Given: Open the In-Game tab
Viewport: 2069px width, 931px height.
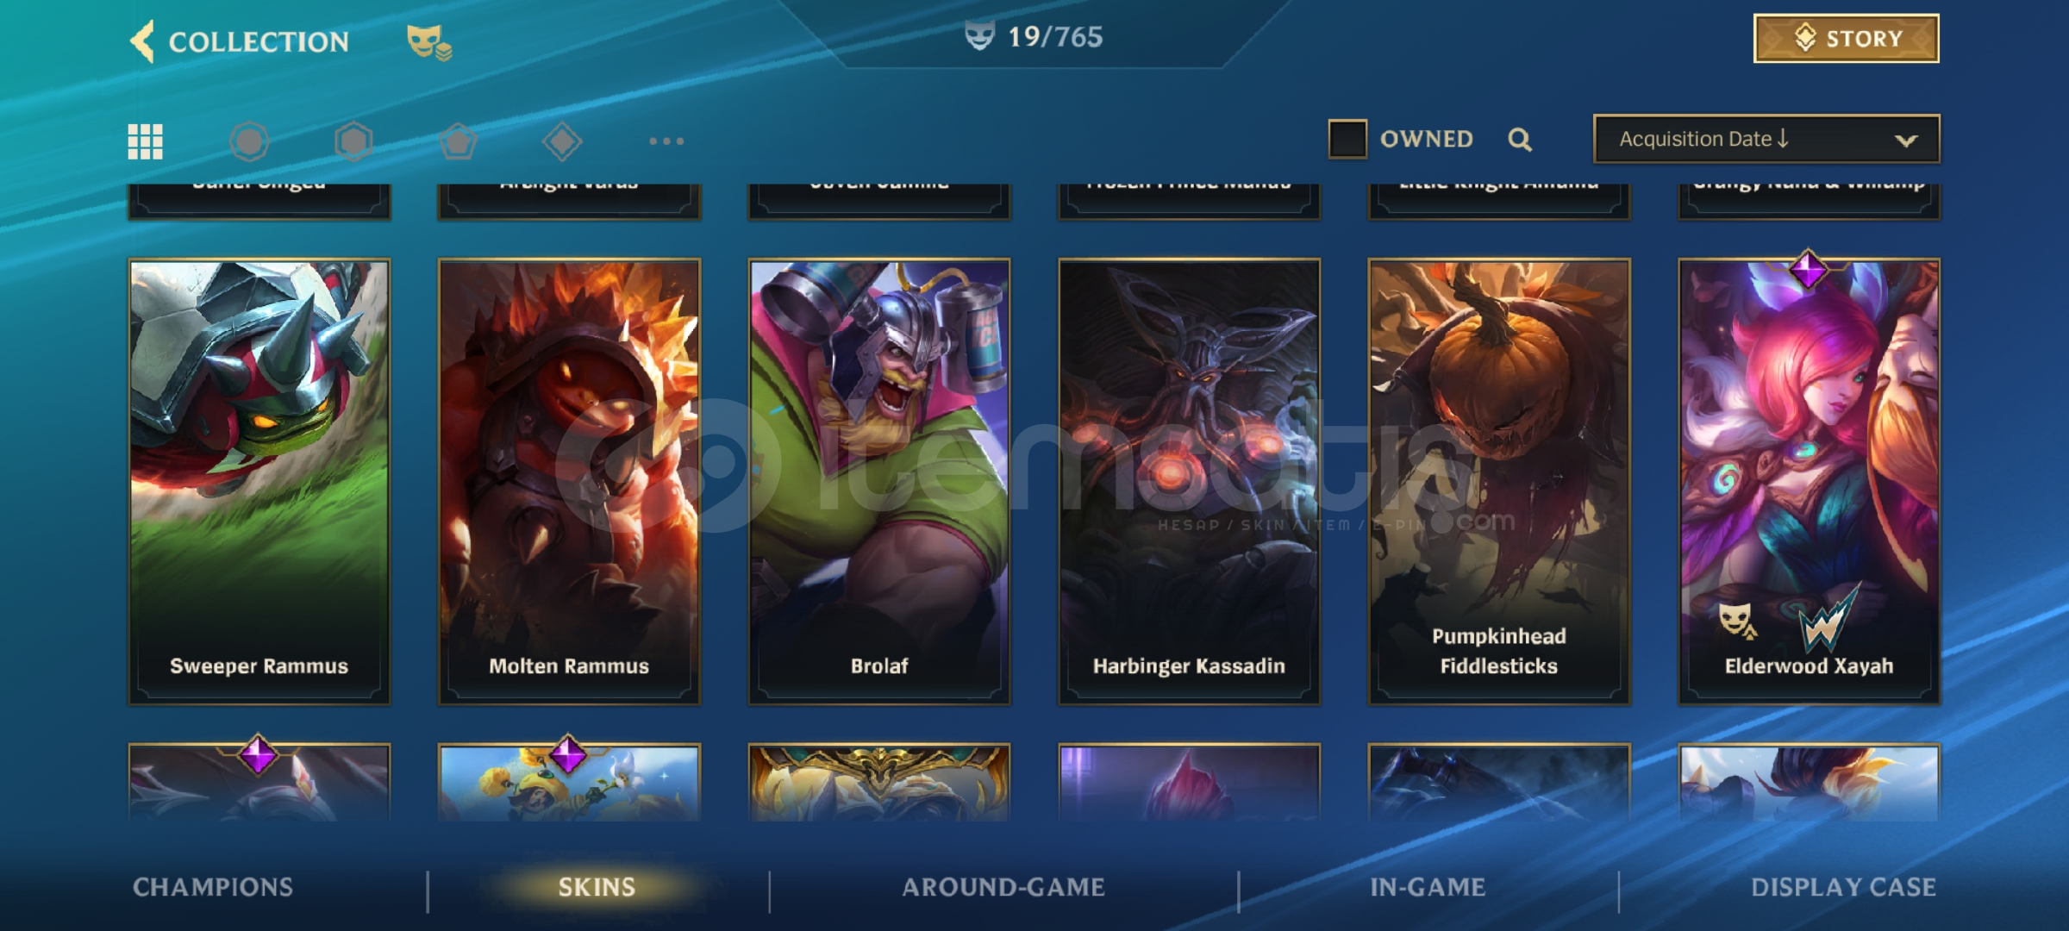Looking at the screenshot, I should coord(1428,887).
